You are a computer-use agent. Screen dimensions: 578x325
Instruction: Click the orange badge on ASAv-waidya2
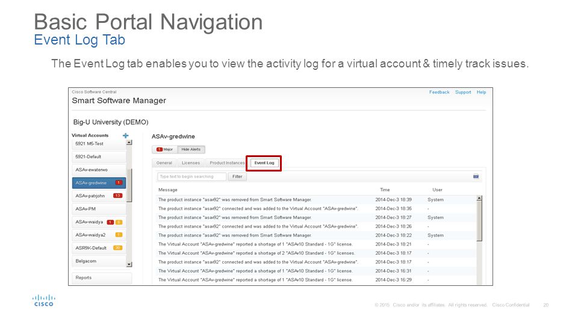[x=119, y=235]
